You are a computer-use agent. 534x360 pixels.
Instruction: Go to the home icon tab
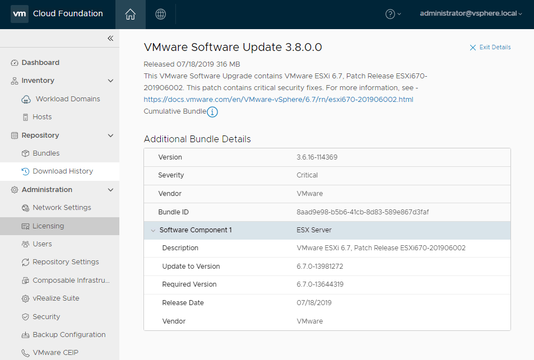click(131, 15)
